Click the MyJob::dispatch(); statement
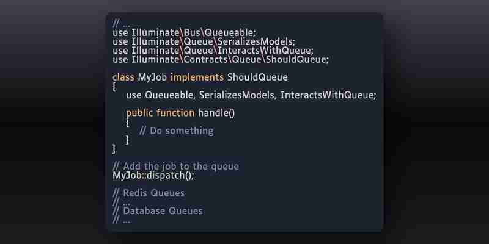 [153, 175]
